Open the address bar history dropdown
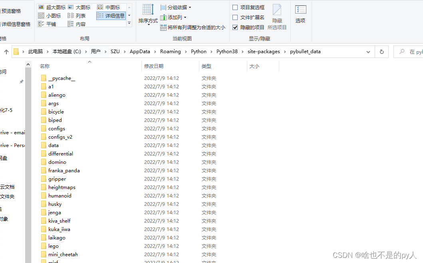The width and height of the screenshot is (423, 263). tap(368, 51)
